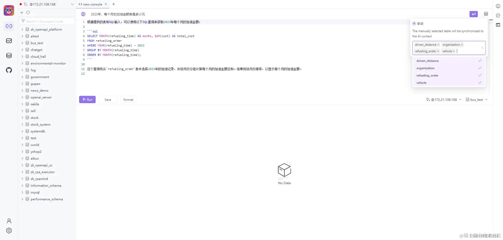The image size is (503, 240).
Task: Click the Search in the expand node field
Action: click(47, 21)
